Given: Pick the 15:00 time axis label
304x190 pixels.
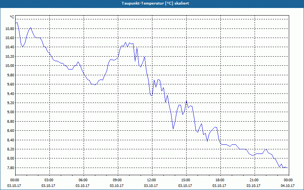Looking at the screenshot, I should pyautogui.click(x=186, y=180).
